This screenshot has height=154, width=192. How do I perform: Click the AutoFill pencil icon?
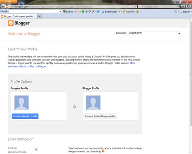click(x=124, y=12)
